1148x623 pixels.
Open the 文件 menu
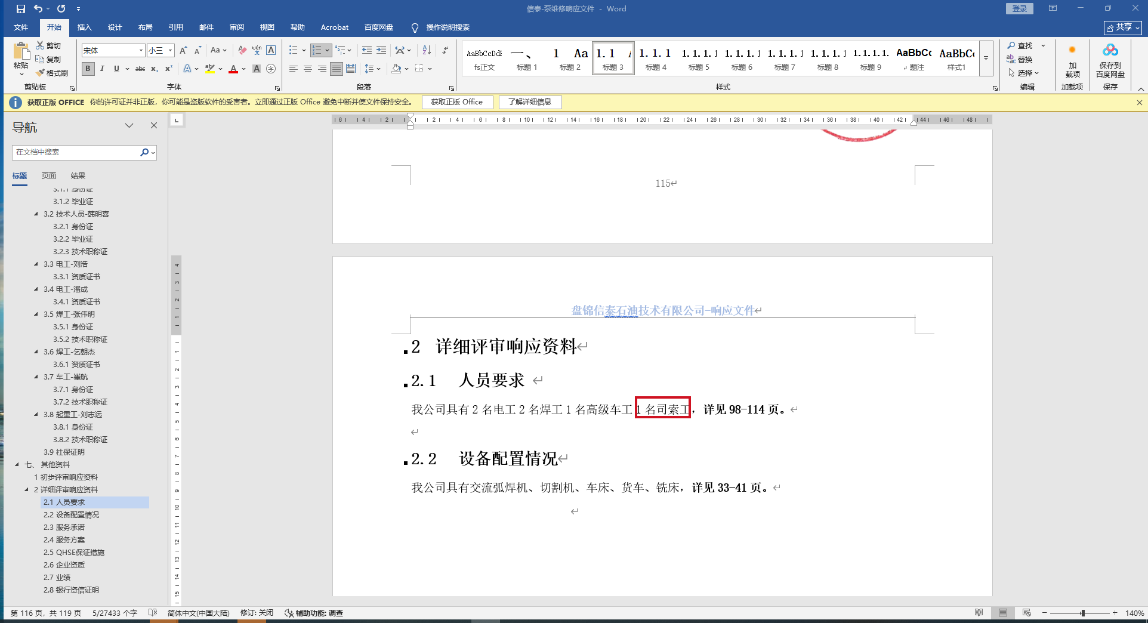pos(21,27)
